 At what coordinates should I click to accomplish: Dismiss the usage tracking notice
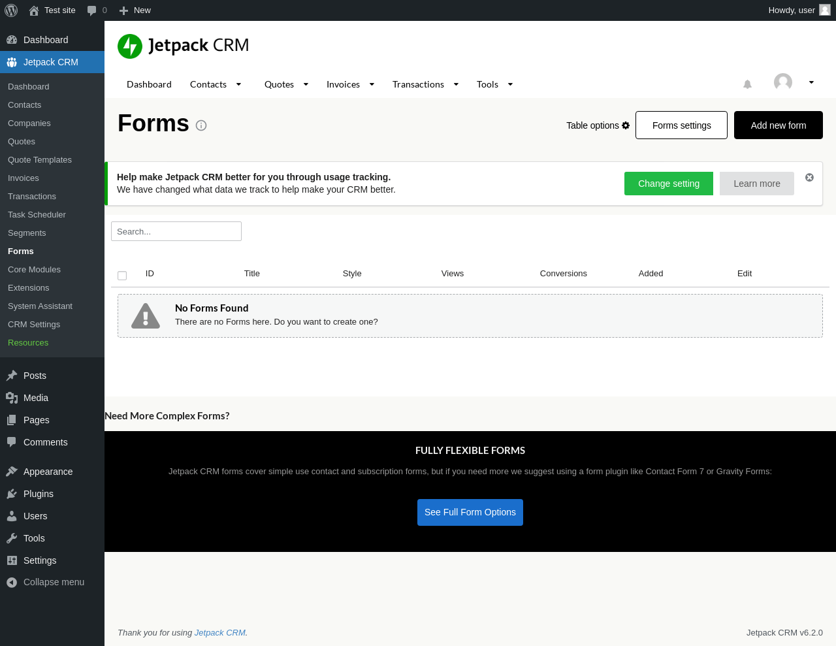coord(809,178)
